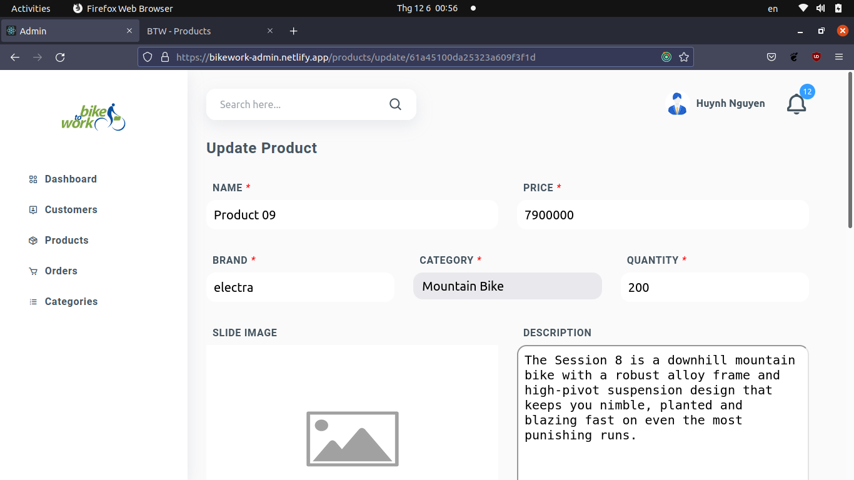Open a new browser tab with the plus button
854x480 pixels.
coord(293,31)
